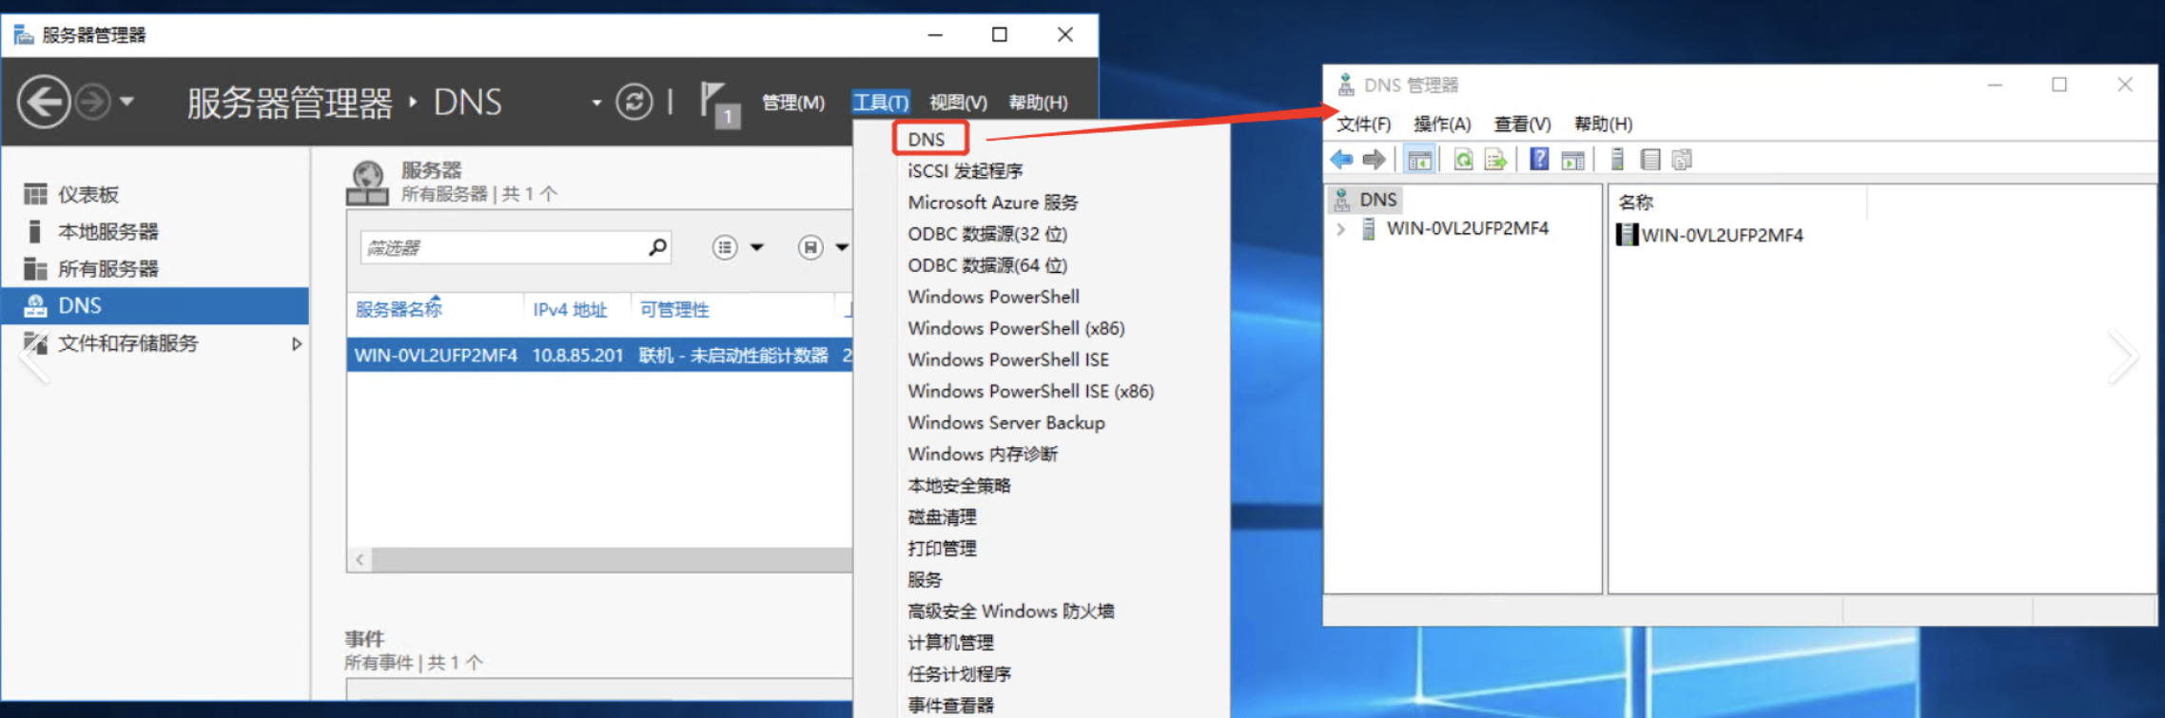The image size is (2165, 718).
Task: Choose 高级安全 Windows 防火墙 menu entry
Action: click(x=1010, y=611)
